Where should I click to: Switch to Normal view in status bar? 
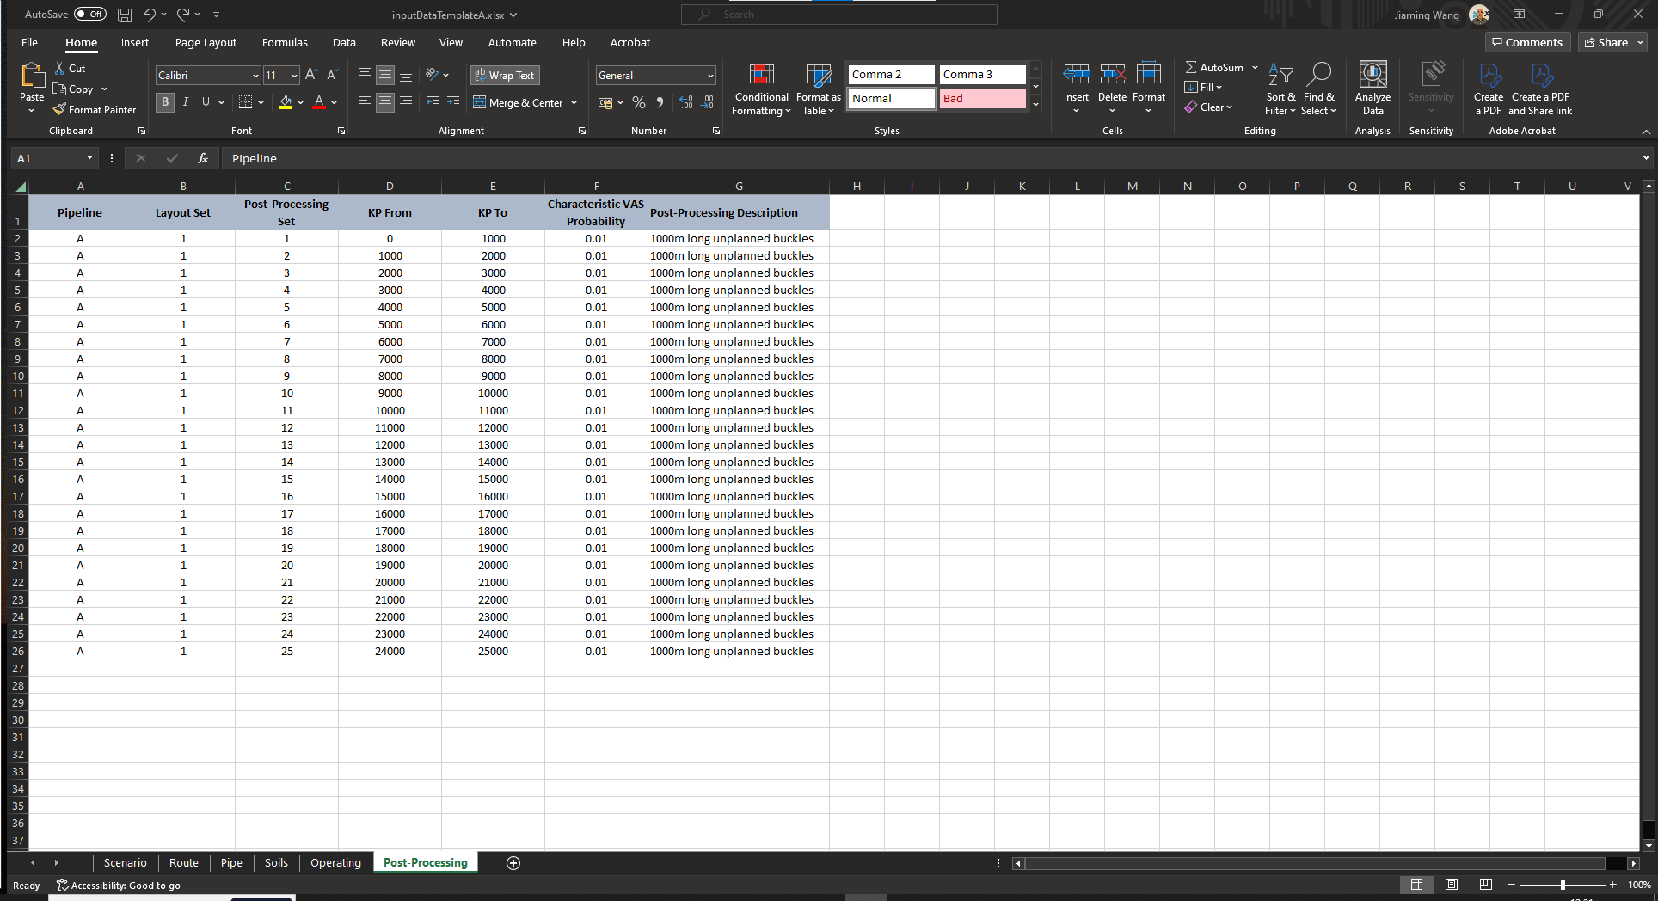[1416, 885]
